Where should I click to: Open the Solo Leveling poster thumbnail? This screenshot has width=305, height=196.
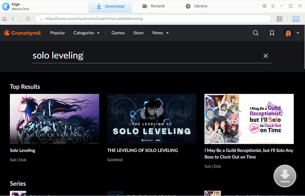pos(55,119)
